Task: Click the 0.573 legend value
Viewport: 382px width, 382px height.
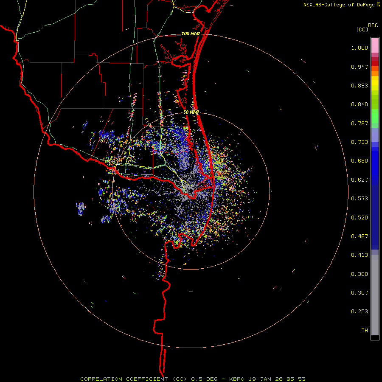Action: tap(360, 199)
